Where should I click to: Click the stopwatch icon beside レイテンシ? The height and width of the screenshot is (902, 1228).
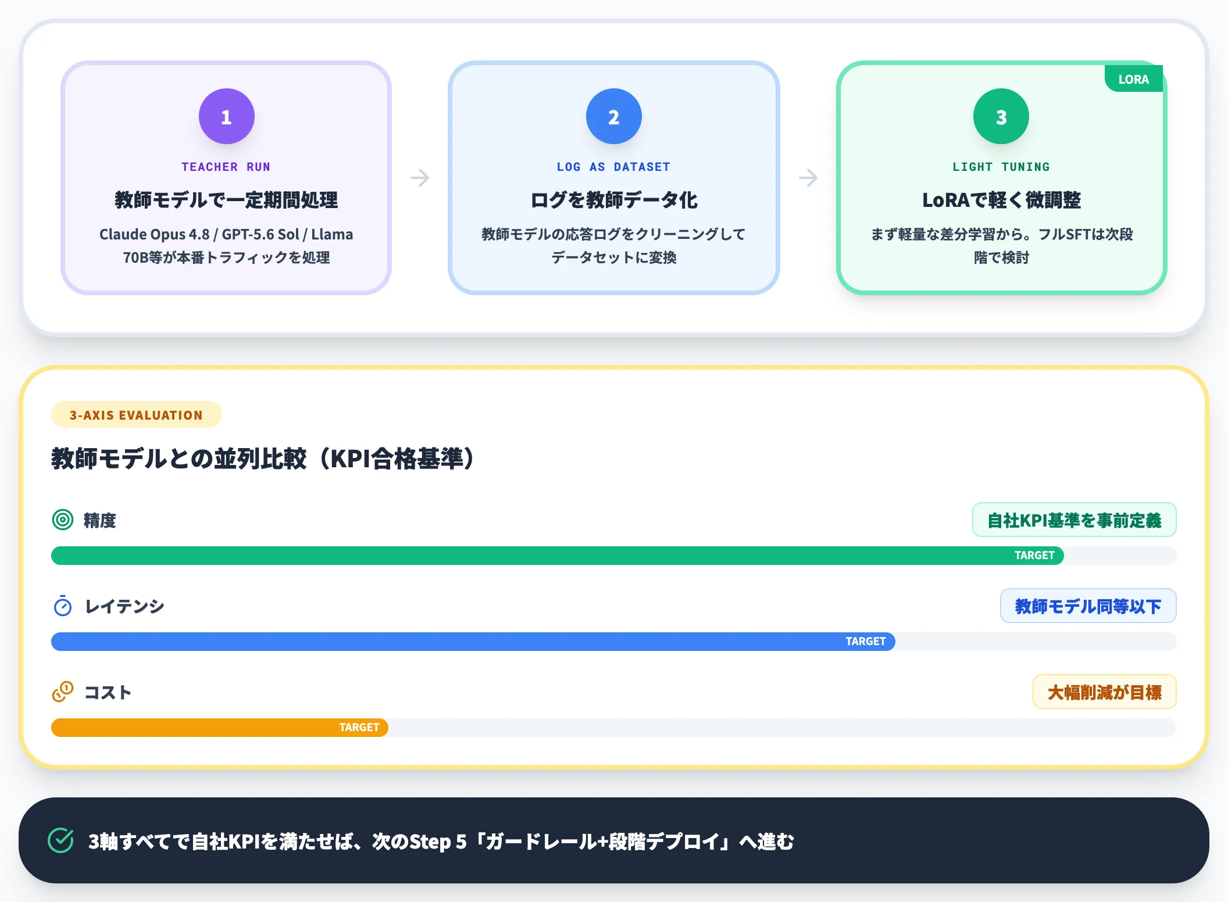pos(63,606)
